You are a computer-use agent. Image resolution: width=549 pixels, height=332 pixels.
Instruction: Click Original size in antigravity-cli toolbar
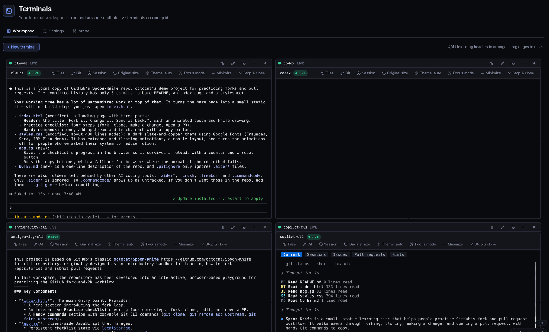pyautogui.click(x=88, y=244)
